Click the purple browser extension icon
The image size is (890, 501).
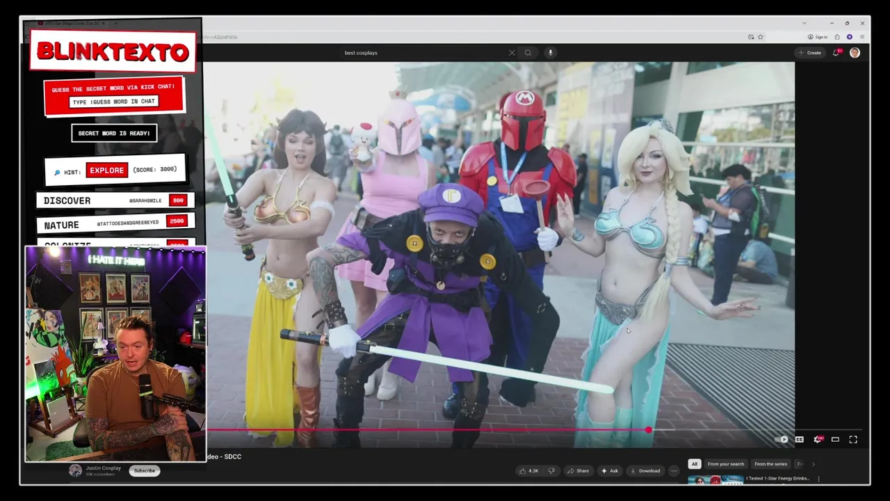click(x=849, y=37)
